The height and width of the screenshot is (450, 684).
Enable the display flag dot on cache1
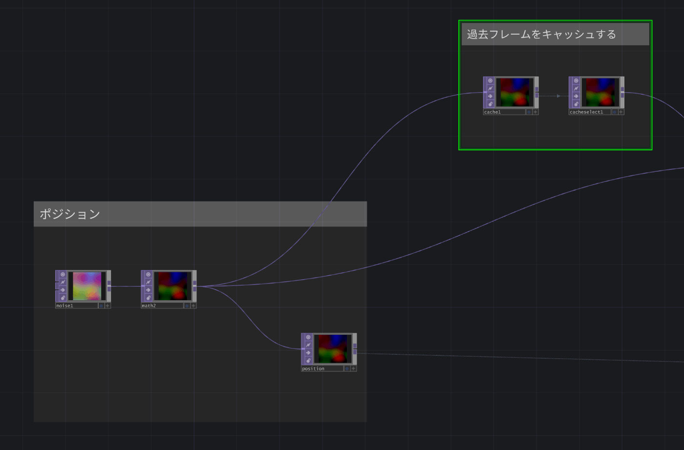[529, 112]
